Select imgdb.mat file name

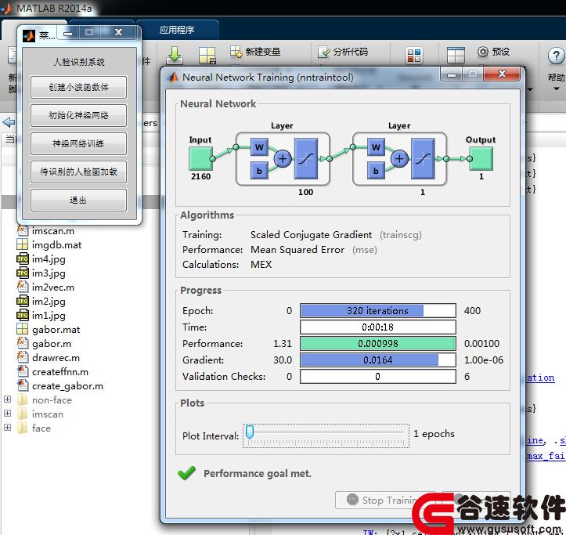pyautogui.click(x=56, y=245)
